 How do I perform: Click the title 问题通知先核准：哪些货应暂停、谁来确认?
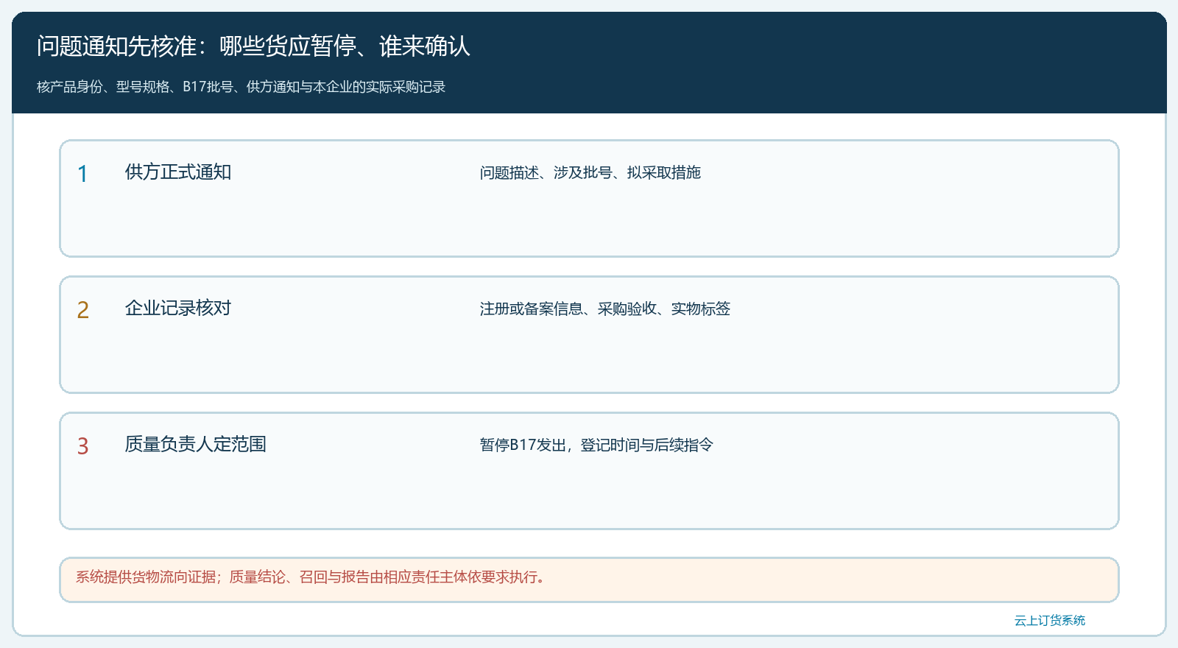point(253,46)
